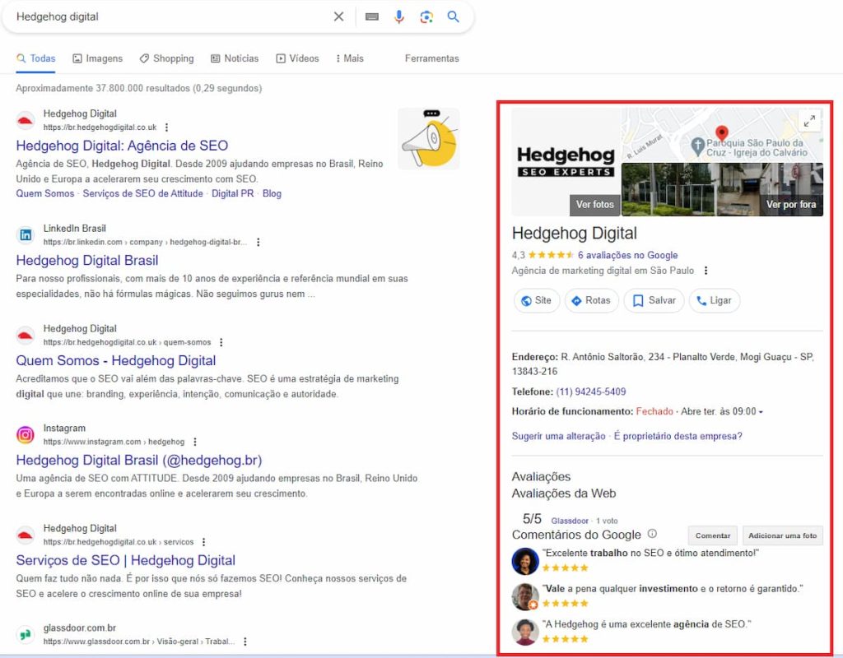Open Google Lens image search

tap(426, 16)
